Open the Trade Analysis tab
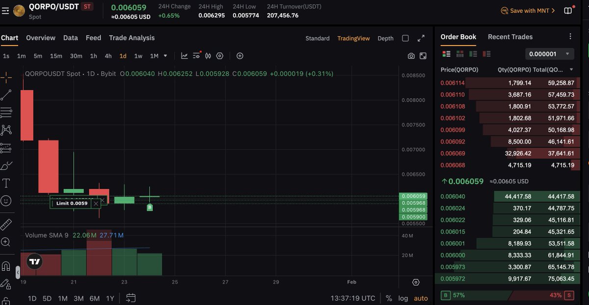Viewport: 589px width, 305px height. [132, 38]
